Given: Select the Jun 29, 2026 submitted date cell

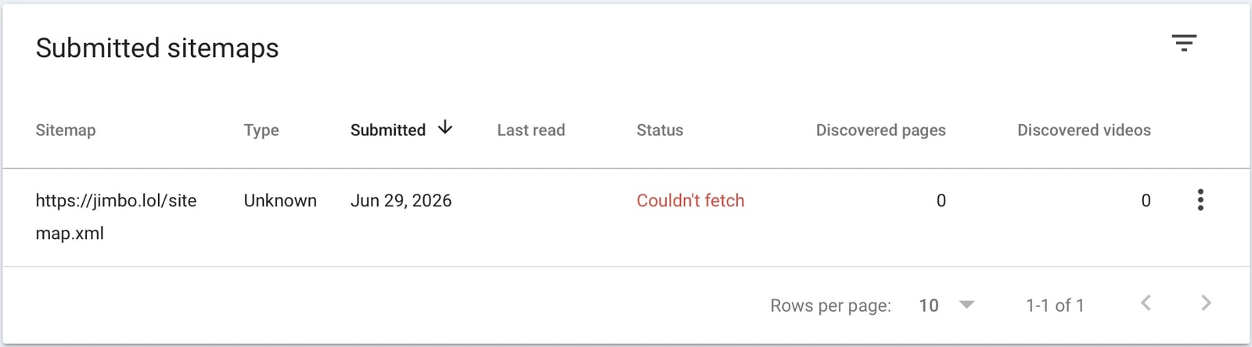Looking at the screenshot, I should tap(401, 201).
